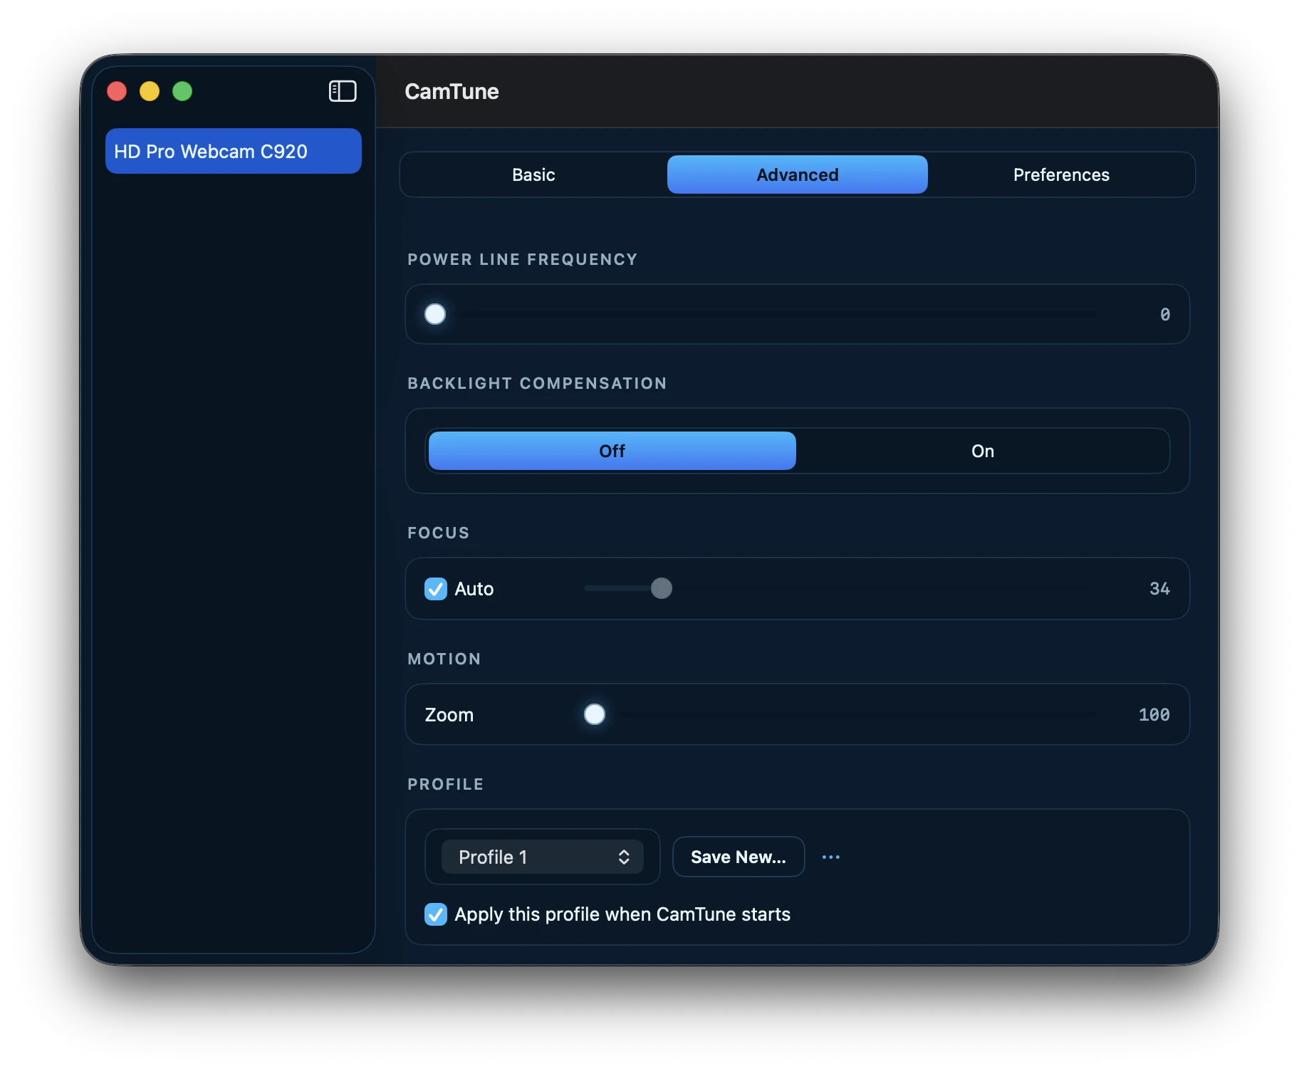Set Backlight Compensation to Off
This screenshot has height=1071, width=1299.
click(612, 451)
